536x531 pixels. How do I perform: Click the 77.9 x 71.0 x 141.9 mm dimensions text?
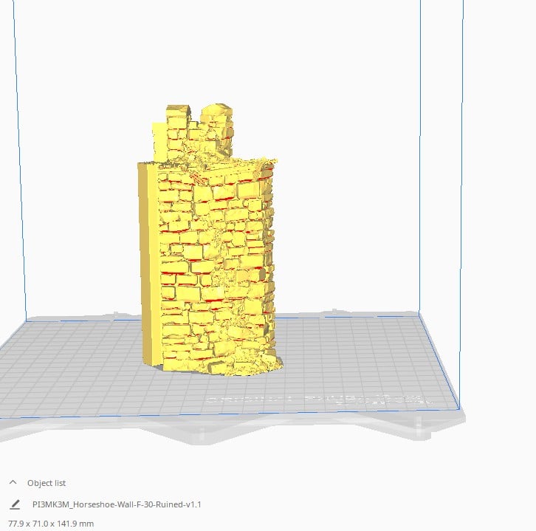[x=51, y=524]
